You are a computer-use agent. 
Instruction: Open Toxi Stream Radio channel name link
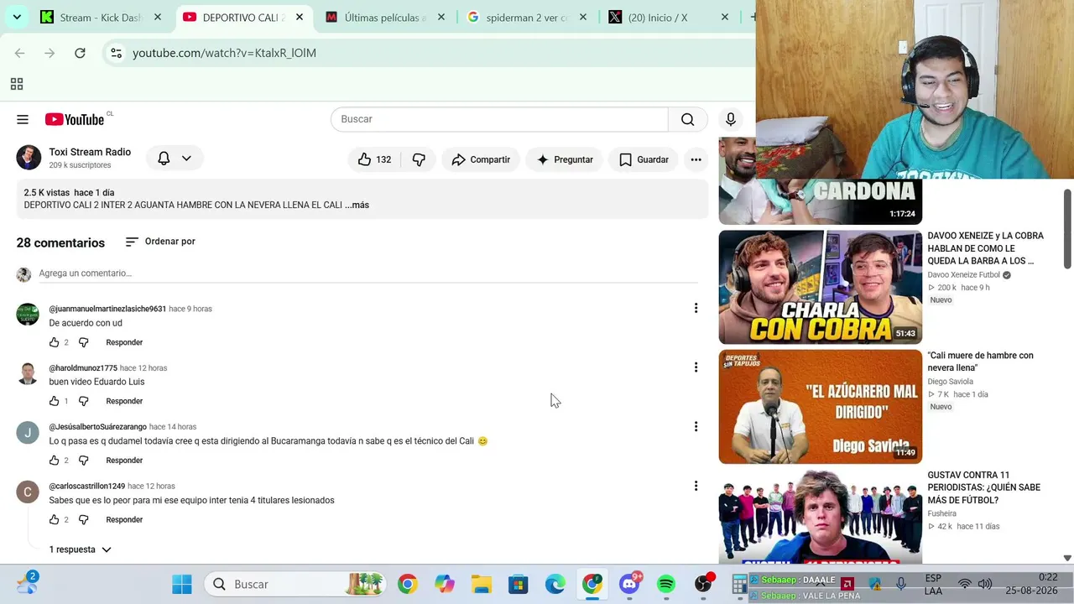click(x=90, y=152)
